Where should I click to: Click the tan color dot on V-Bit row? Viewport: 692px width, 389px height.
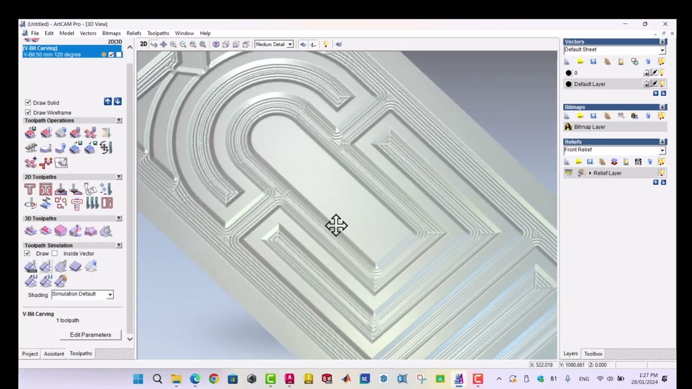click(104, 55)
